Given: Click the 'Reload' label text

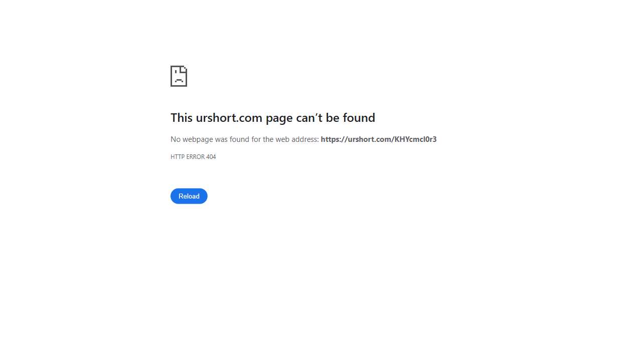Looking at the screenshot, I should coord(189,196).
